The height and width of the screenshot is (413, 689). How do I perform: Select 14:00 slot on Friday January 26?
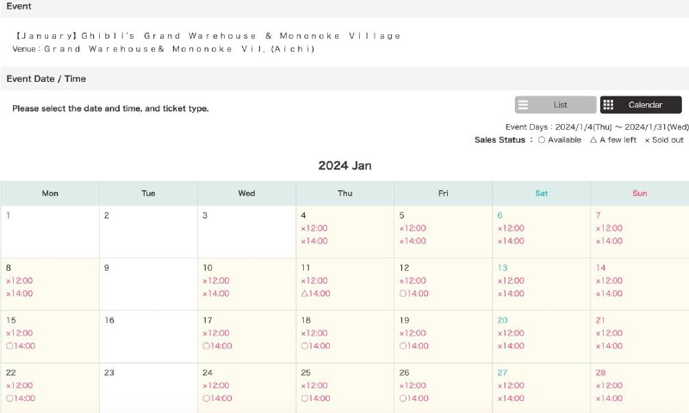(413, 398)
